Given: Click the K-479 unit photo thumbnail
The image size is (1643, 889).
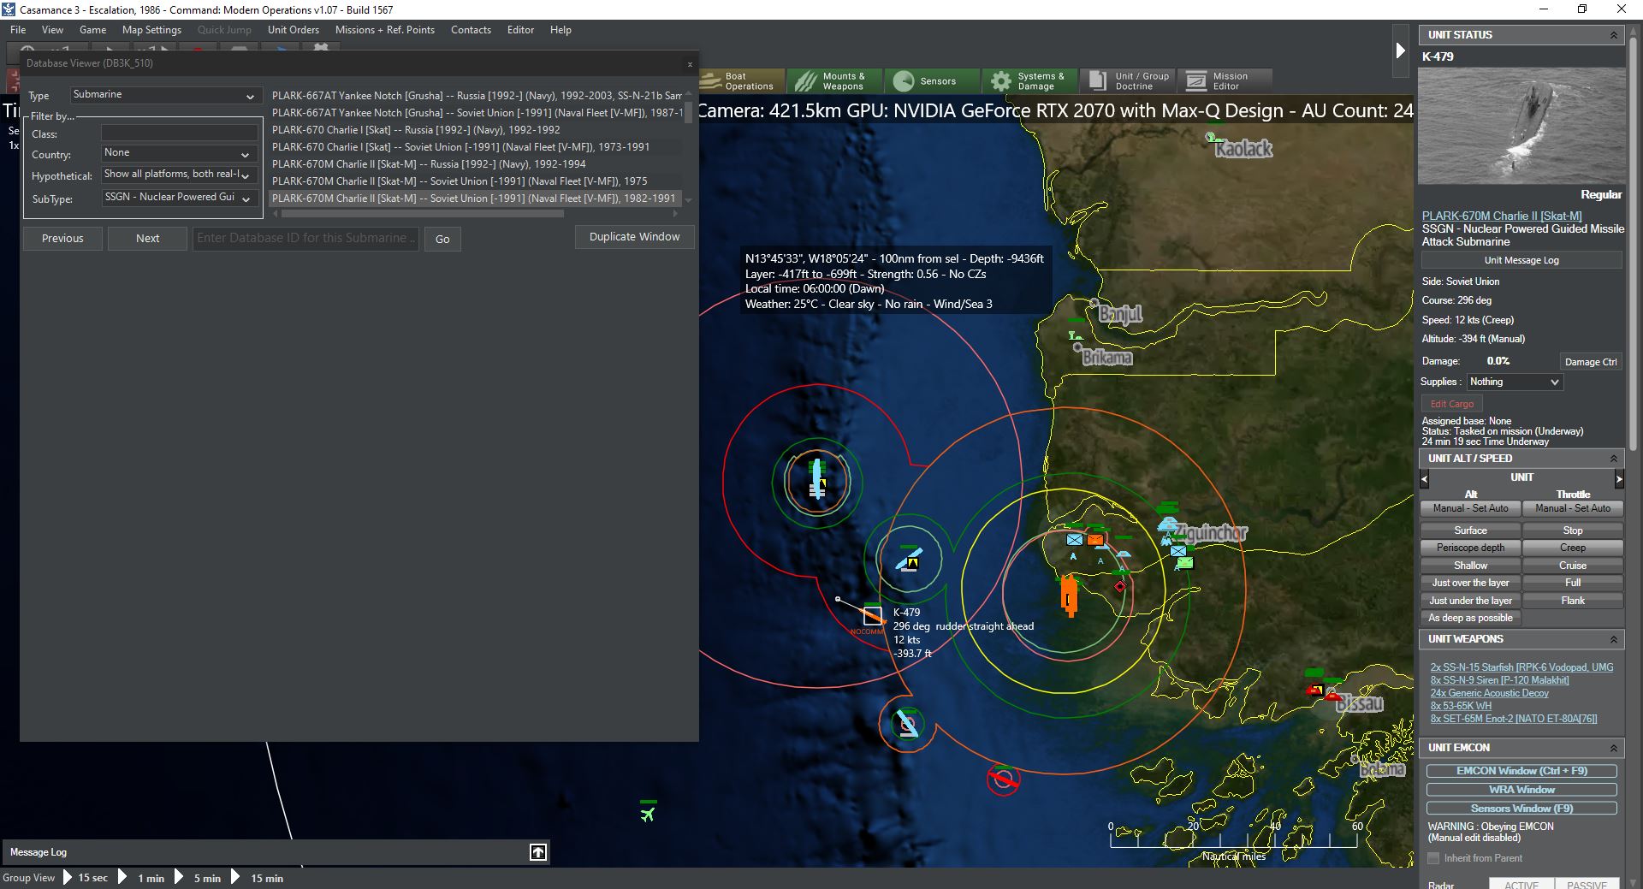Looking at the screenshot, I should pyautogui.click(x=1521, y=127).
